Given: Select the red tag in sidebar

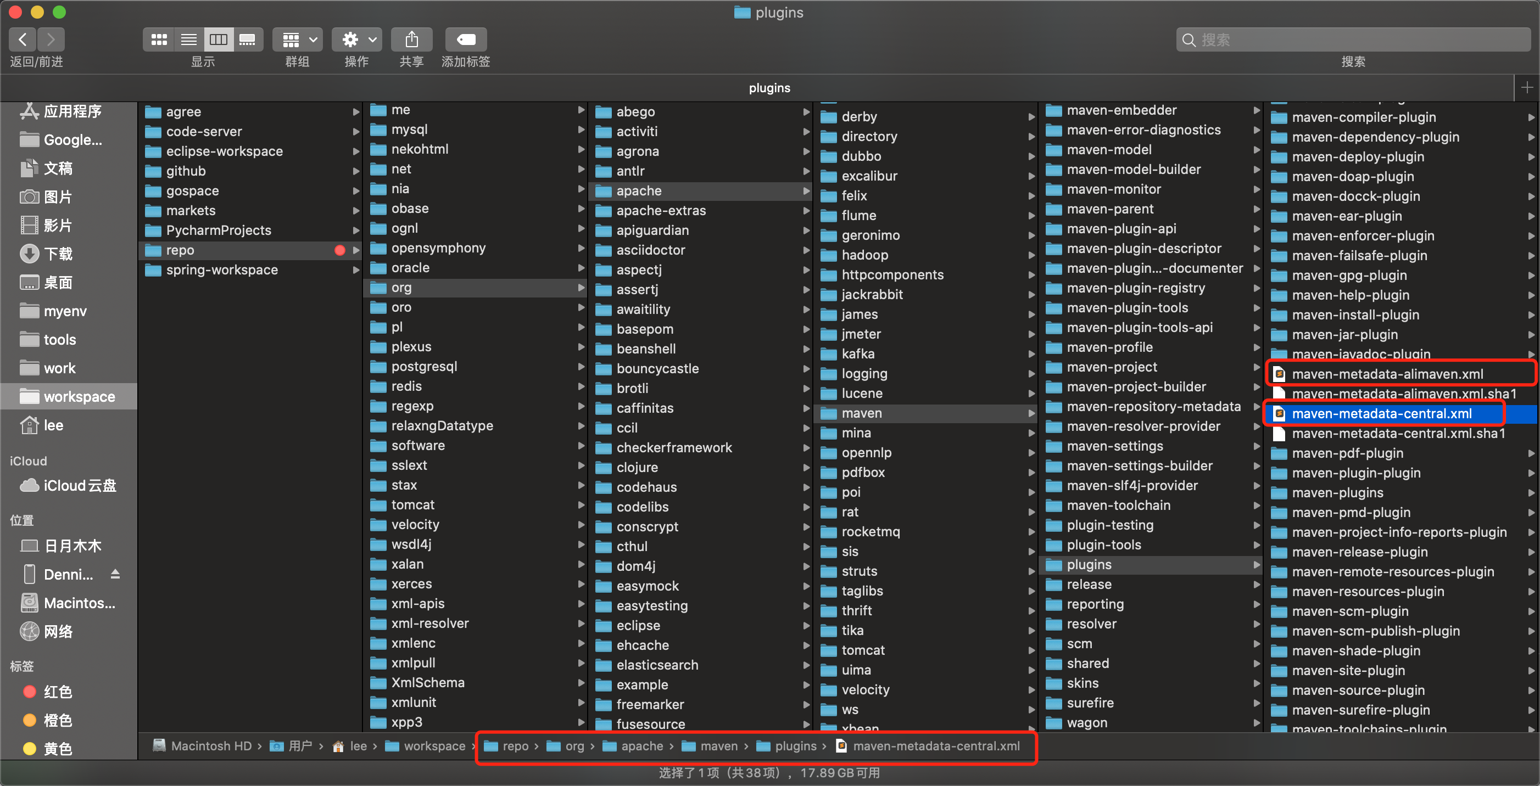Looking at the screenshot, I should click(x=57, y=692).
